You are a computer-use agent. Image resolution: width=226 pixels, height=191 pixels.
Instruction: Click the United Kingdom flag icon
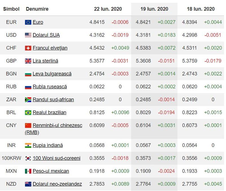(x=28, y=61)
